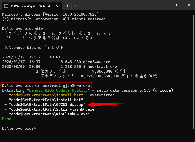Click the red arrow pointing at GJCN34WW.cap
The image size is (195, 142).
(108, 104)
